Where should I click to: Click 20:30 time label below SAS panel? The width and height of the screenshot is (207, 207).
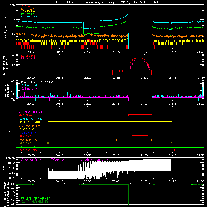[x=87, y=181]
